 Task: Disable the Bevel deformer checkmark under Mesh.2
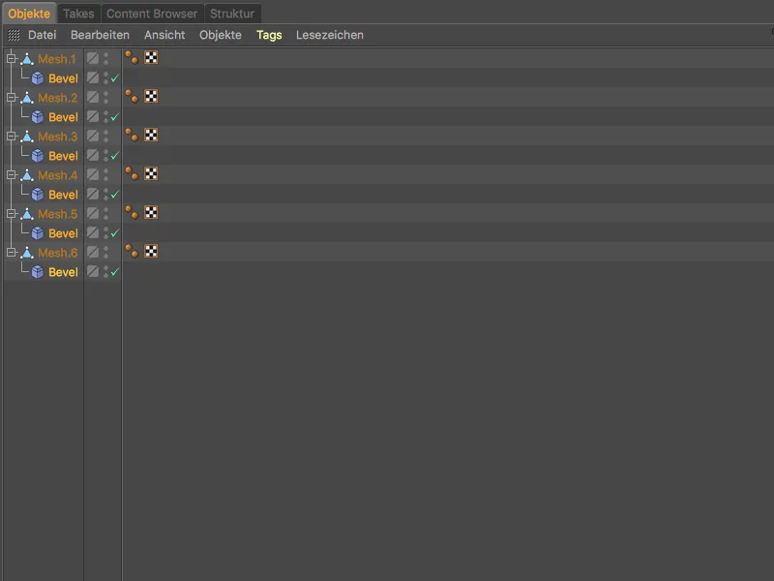[x=115, y=116]
